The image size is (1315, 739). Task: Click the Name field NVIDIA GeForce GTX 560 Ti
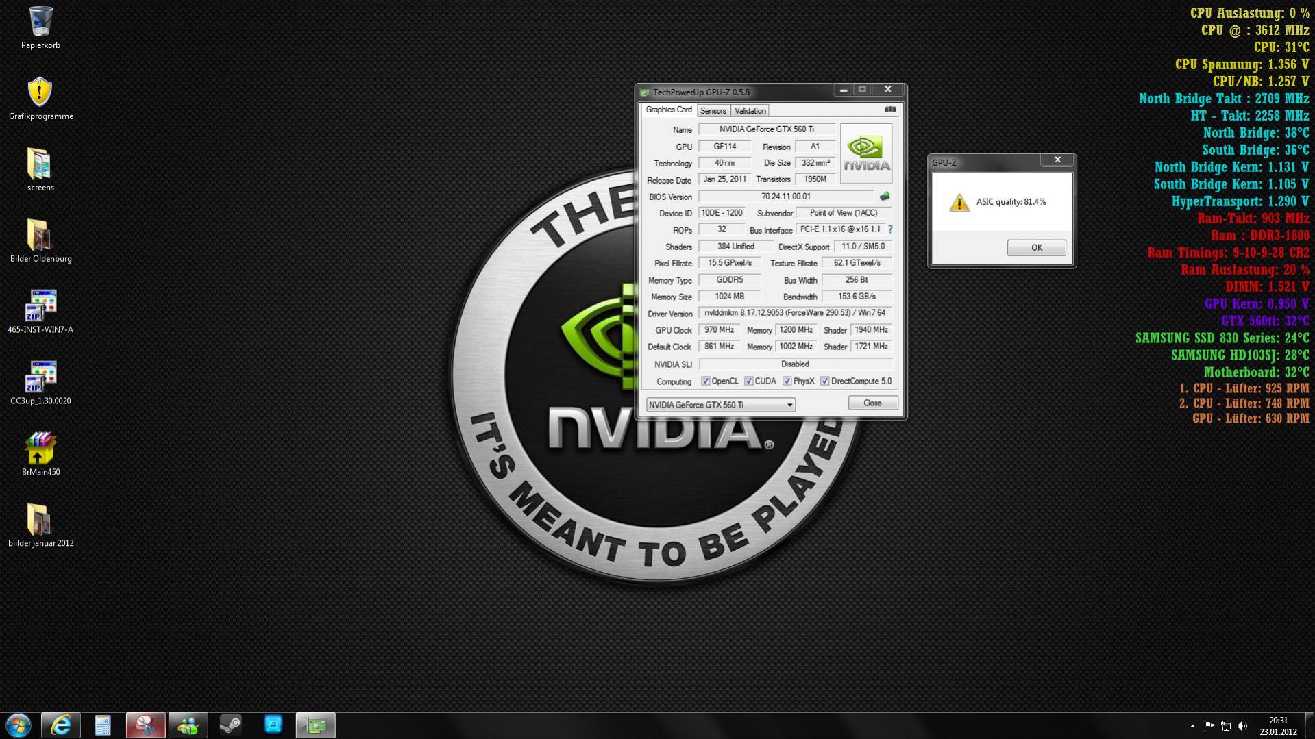(x=766, y=129)
